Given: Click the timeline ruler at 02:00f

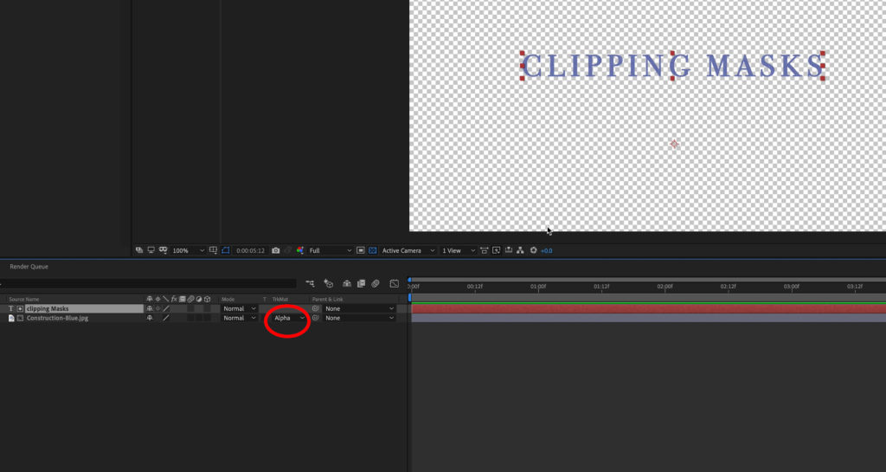Looking at the screenshot, I should point(664,286).
